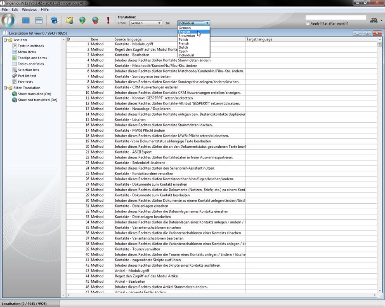The width and height of the screenshot is (385, 307).
Task: Enable 'Apply filter after search?' checkbox
Action: pyautogui.click(x=308, y=23)
